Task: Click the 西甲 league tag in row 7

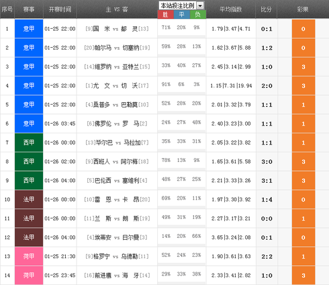Action: [x=29, y=142]
